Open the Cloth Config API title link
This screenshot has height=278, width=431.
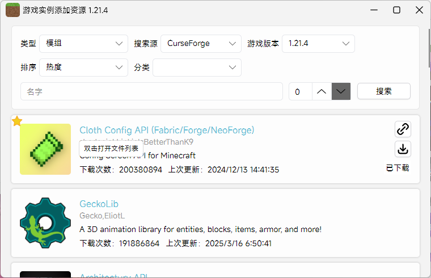(167, 130)
